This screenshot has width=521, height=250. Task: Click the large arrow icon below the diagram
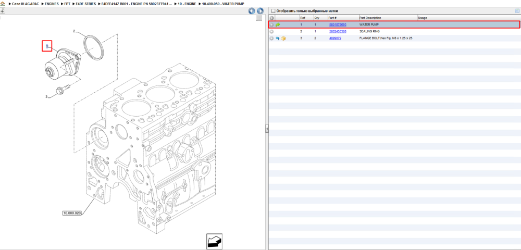coord(214,241)
